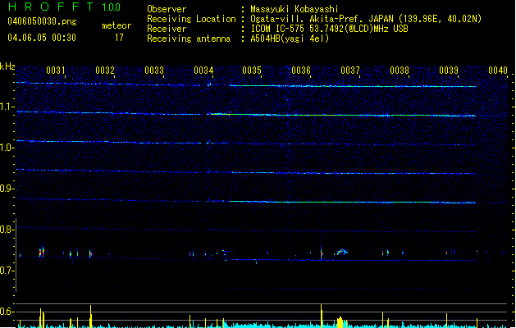
Task: Click the 0.7 kHz frequency label
Action: [7, 271]
